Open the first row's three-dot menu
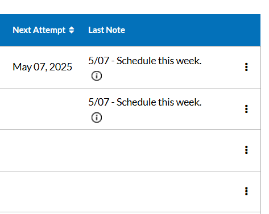This screenshot has width=269, height=214. click(246, 67)
